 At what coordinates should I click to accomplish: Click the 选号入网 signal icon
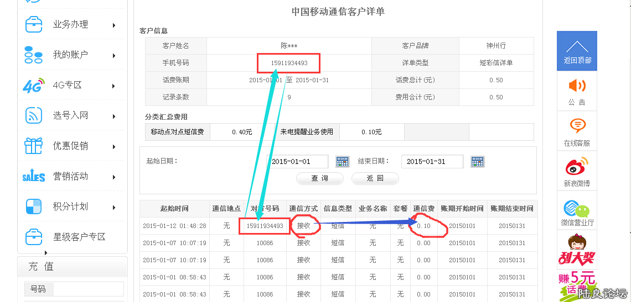click(x=34, y=115)
